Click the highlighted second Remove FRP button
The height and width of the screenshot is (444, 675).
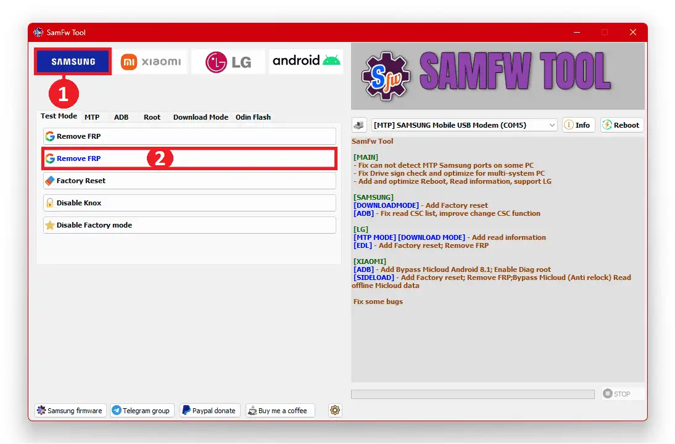click(x=189, y=158)
